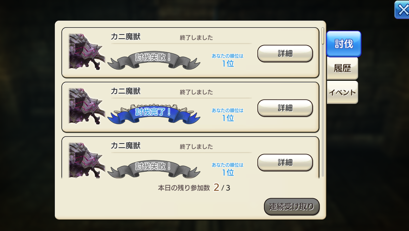Select the second カニ魔獣 monster thumbnail
The height and width of the screenshot is (231, 409).
[87, 106]
